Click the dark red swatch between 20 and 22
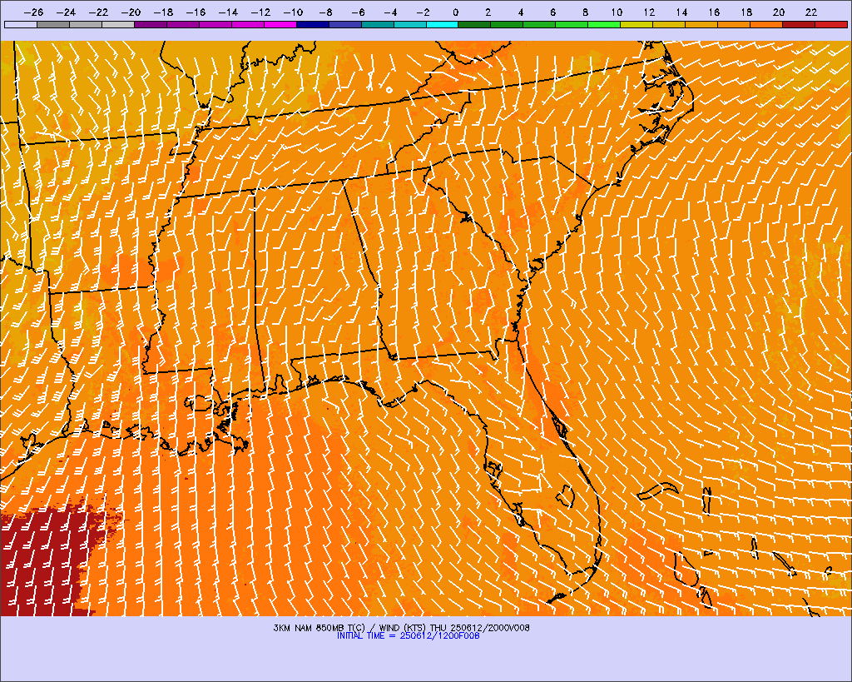Viewport: 852px width, 682px height. point(799,24)
